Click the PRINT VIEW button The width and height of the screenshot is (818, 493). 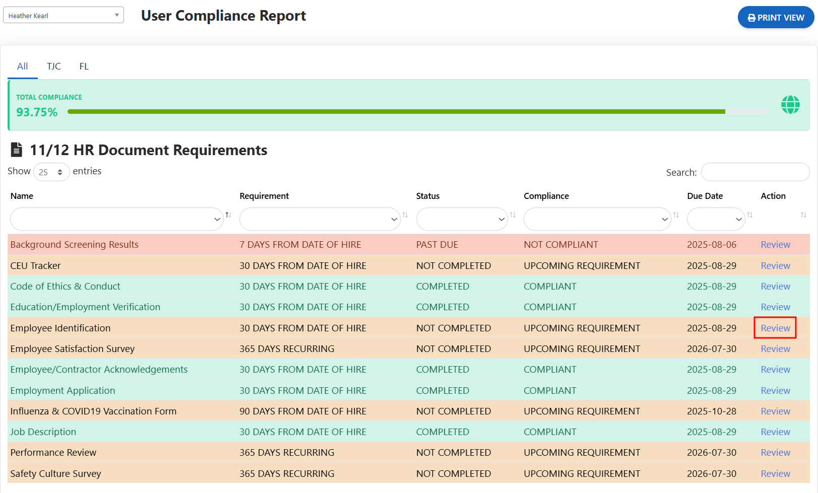coord(775,18)
